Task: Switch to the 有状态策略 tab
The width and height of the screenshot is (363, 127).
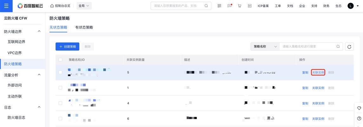Action: point(84,27)
